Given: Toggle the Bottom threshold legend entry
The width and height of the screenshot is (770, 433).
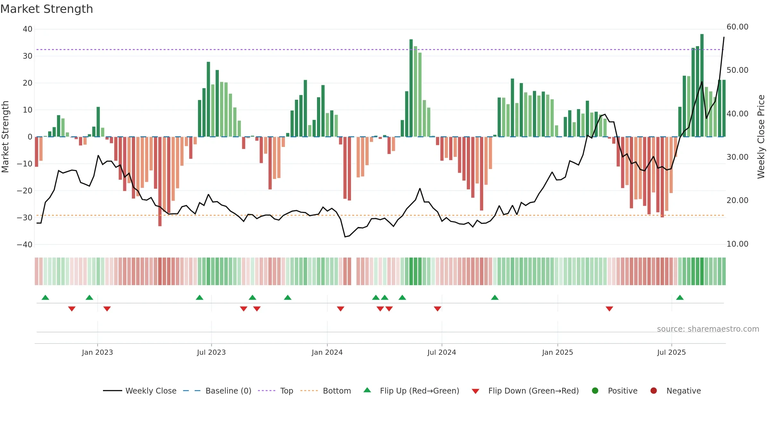Looking at the screenshot, I should pyautogui.click(x=325, y=391).
